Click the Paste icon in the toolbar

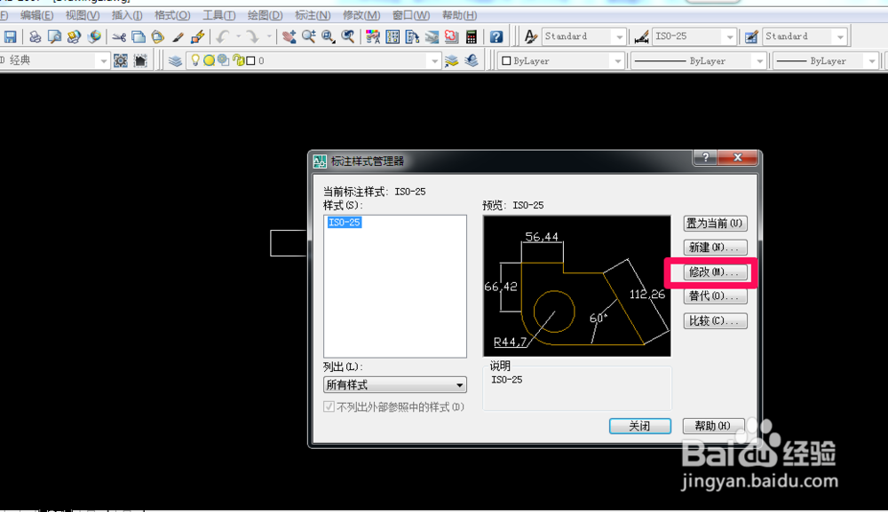158,37
